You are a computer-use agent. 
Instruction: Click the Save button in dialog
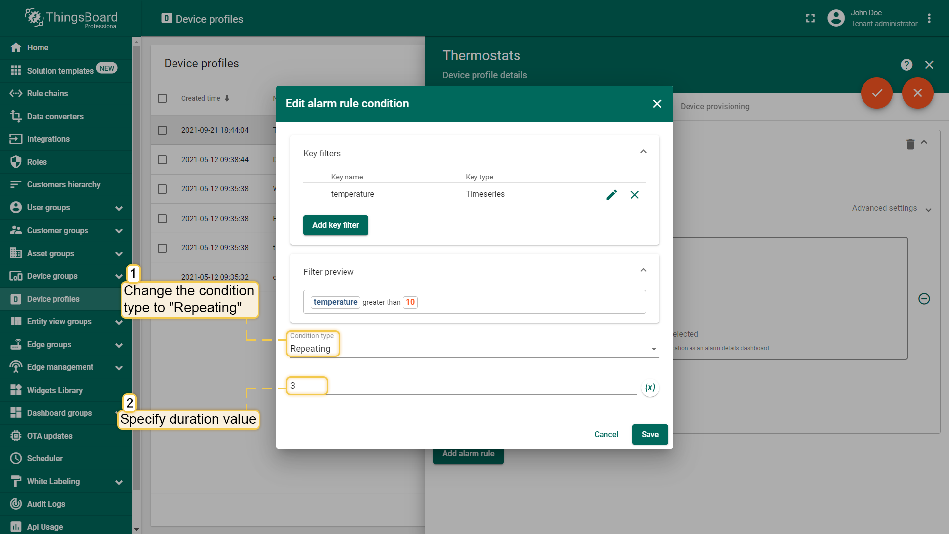(x=649, y=434)
